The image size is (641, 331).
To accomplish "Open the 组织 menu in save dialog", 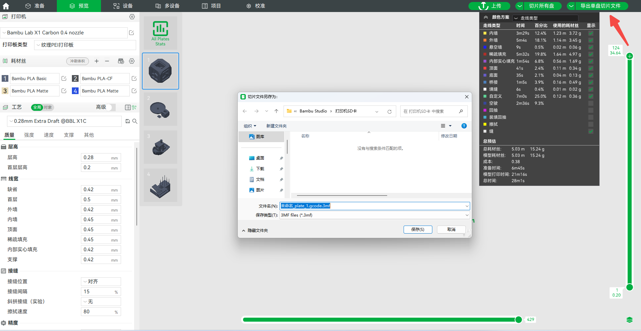I will 250,126.
